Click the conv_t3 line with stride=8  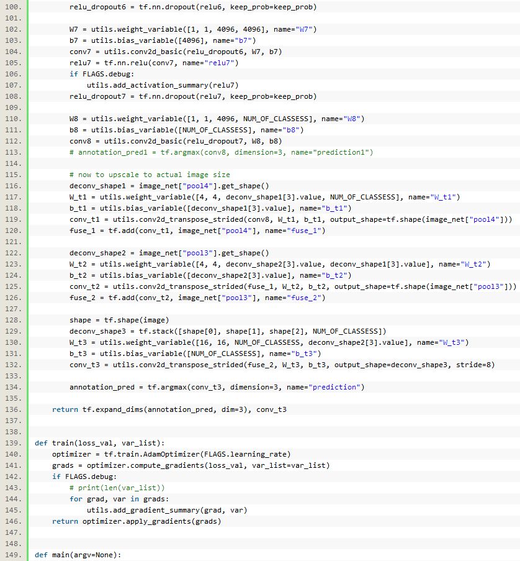(x=282, y=365)
